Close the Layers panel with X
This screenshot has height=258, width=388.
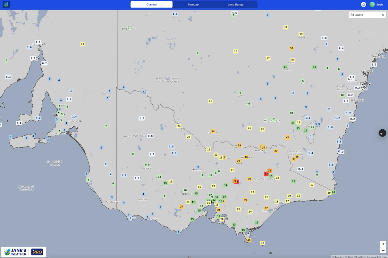[383, 15]
